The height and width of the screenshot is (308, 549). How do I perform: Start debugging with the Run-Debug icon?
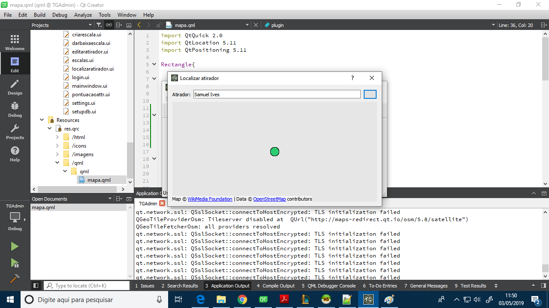pos(15,263)
